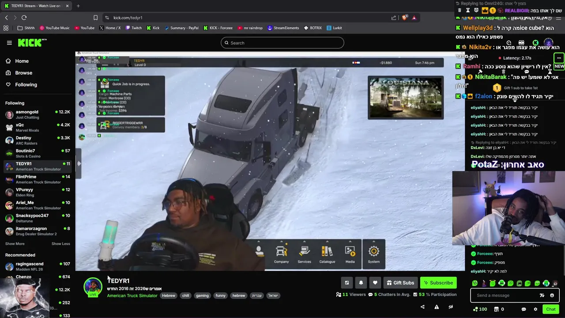
Task: Select the funny tag
Action: (x=221, y=295)
